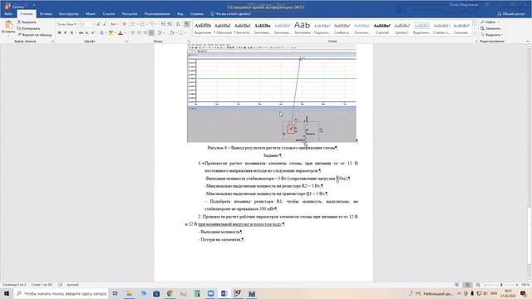Switch to Конструктор tab
The image size is (532, 299).
68,14
